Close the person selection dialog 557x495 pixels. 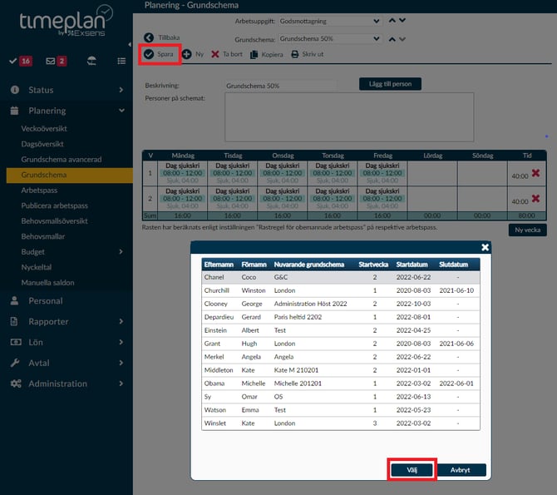486,247
